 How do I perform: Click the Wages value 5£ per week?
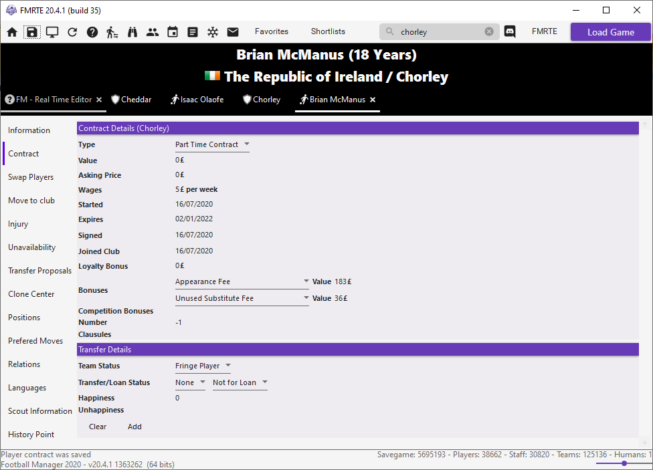coord(197,189)
